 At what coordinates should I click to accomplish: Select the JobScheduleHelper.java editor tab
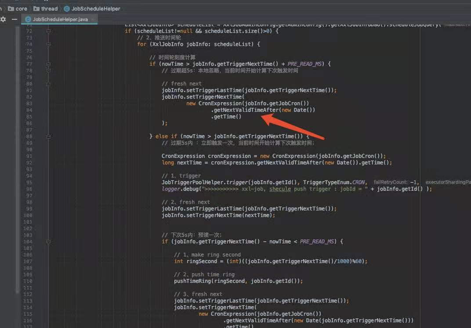tap(60, 19)
